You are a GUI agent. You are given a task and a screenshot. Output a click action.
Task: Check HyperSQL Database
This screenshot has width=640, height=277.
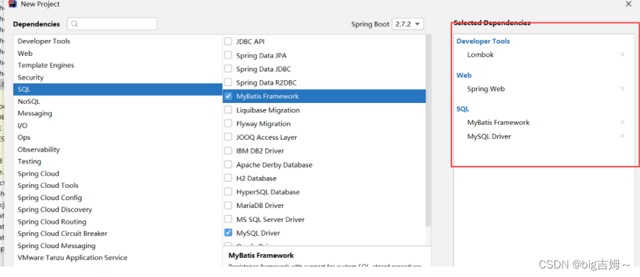click(228, 192)
